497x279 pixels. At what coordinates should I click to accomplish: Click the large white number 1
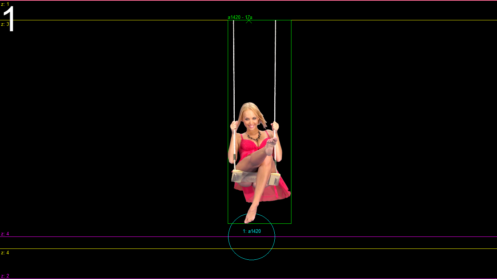[x=9, y=19]
